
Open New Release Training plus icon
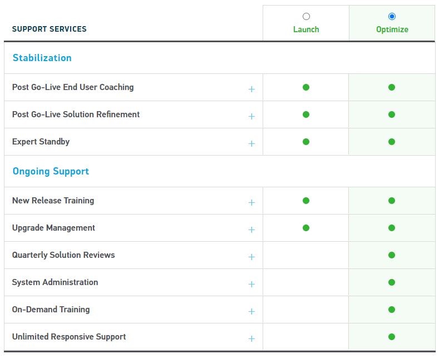(x=251, y=202)
